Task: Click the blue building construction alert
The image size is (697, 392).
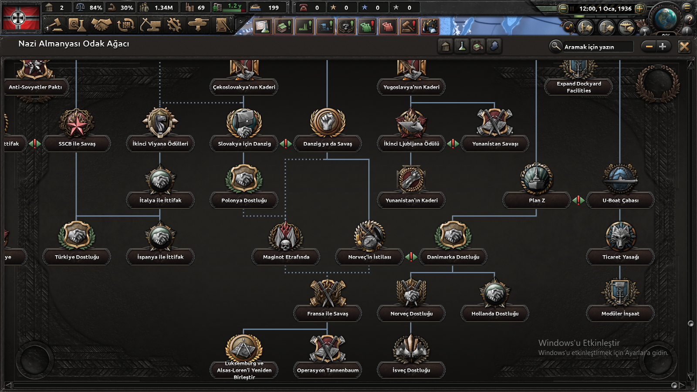Action: (x=325, y=27)
